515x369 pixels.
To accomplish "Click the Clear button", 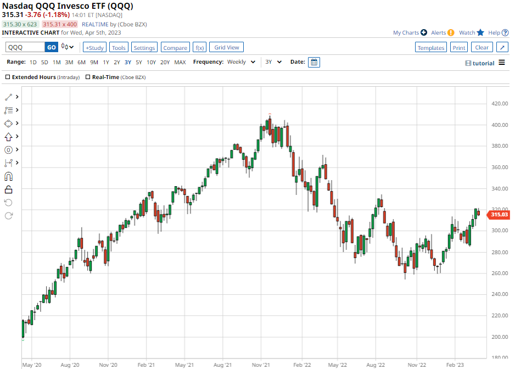I will [x=482, y=47].
